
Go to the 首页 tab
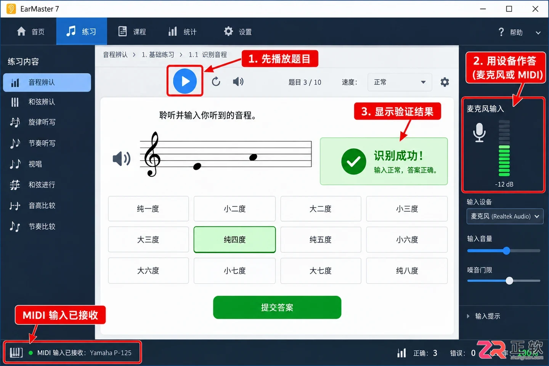pos(30,32)
